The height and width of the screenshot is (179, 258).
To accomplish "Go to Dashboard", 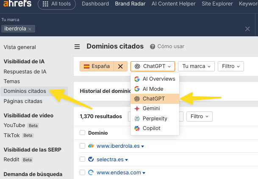I will tap(95, 4).
